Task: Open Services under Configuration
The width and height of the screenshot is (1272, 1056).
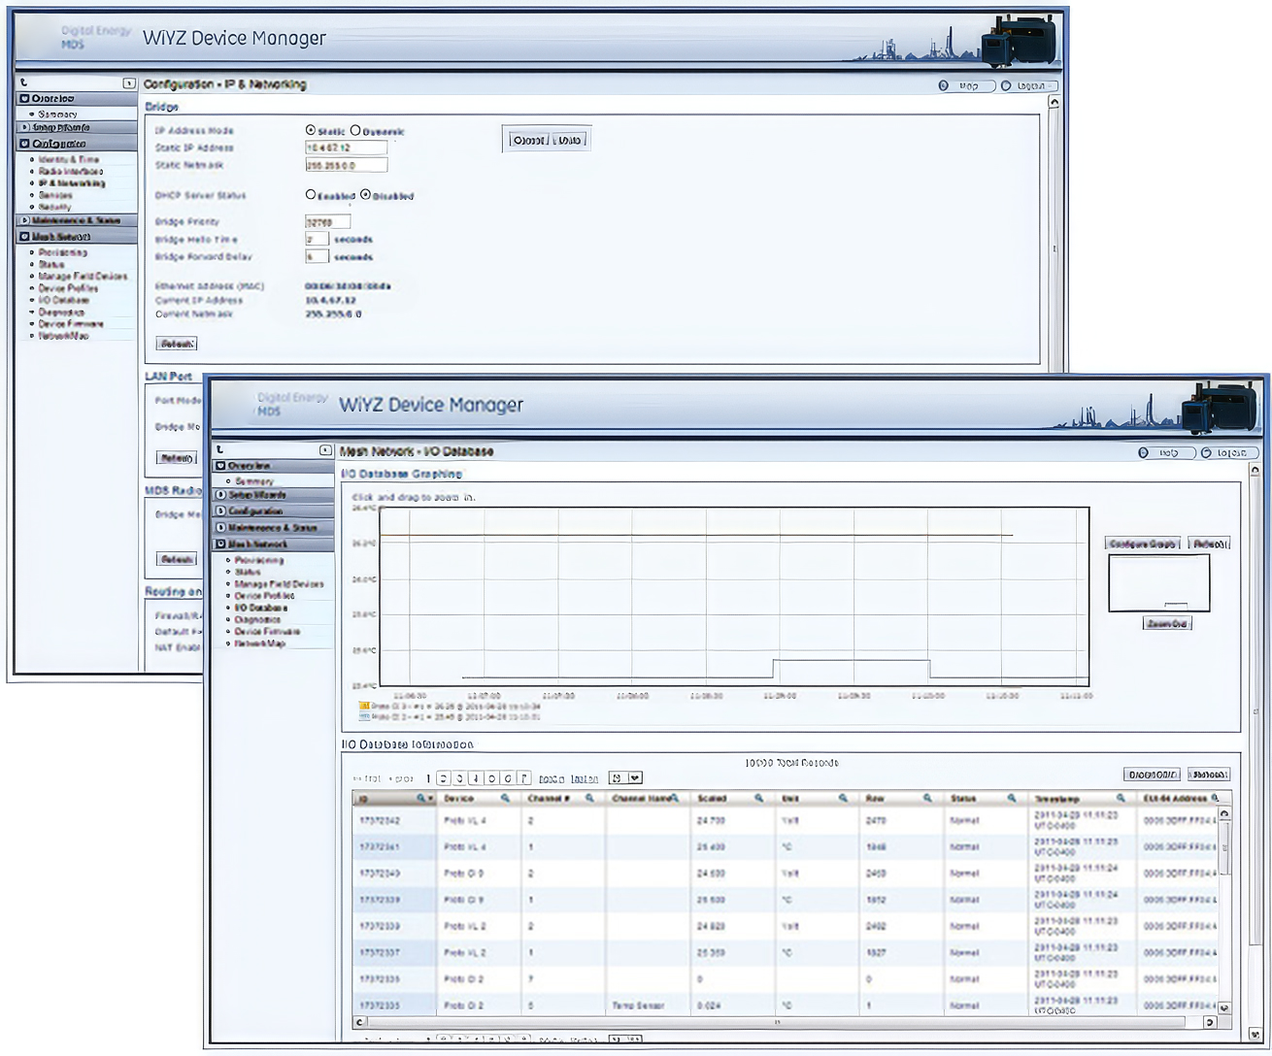Action: tap(55, 195)
